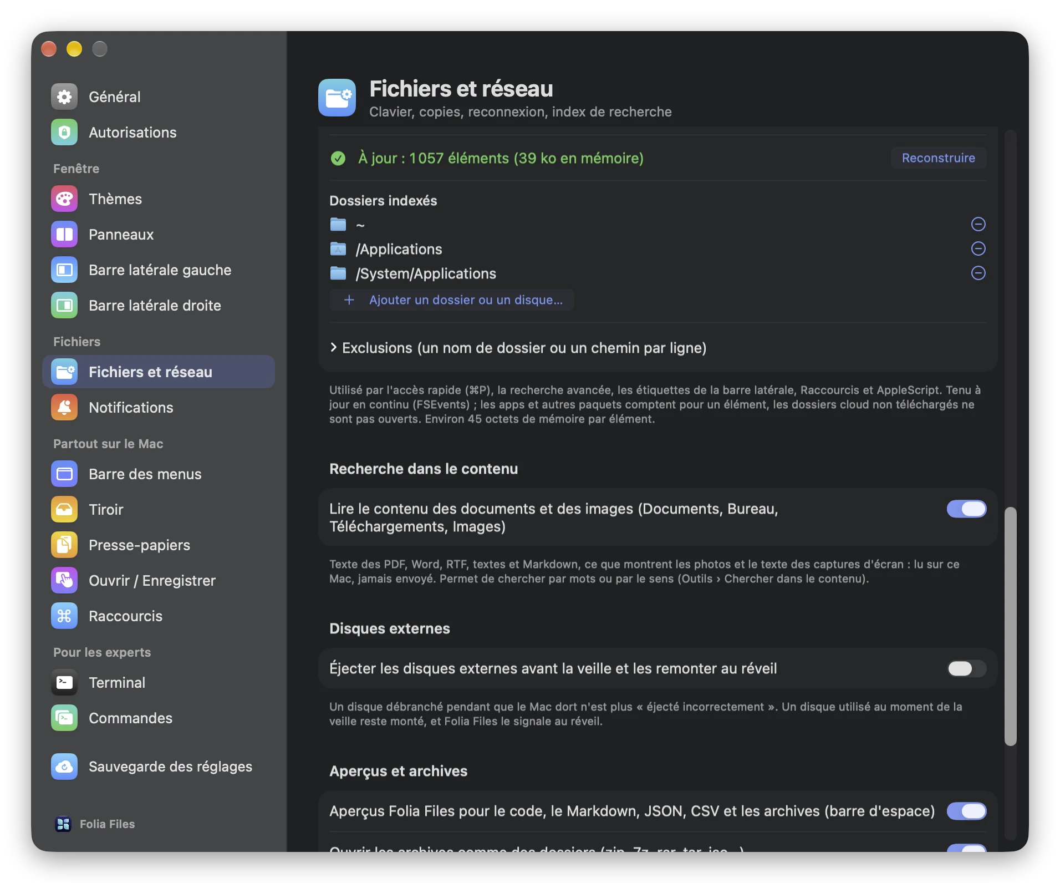
Task: Select the Terminal icon
Action: pos(64,683)
